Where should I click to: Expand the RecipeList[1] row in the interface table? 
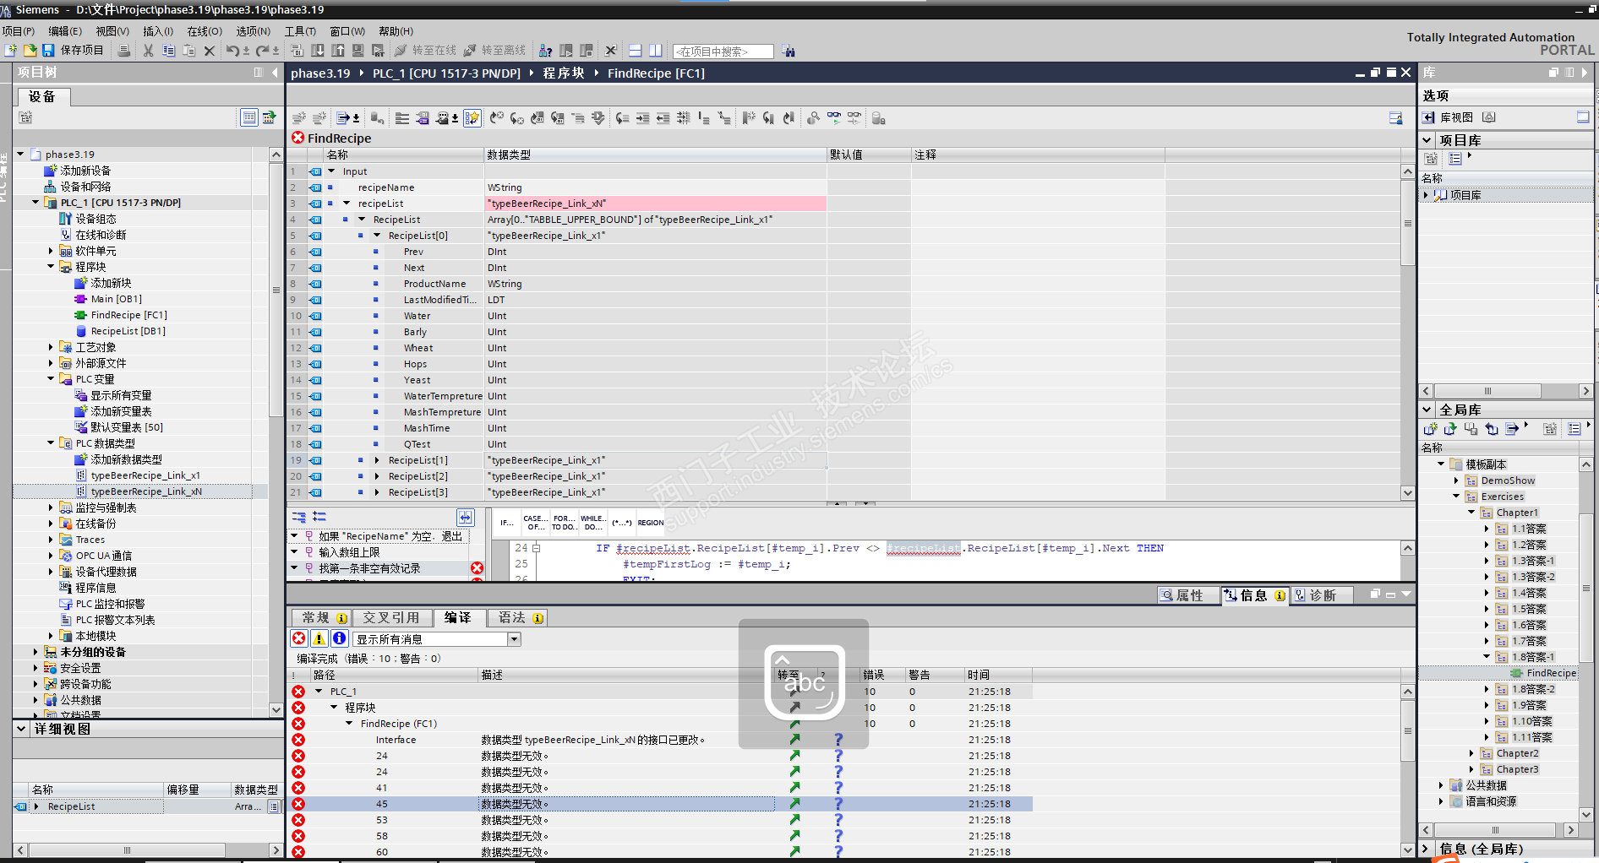(377, 460)
